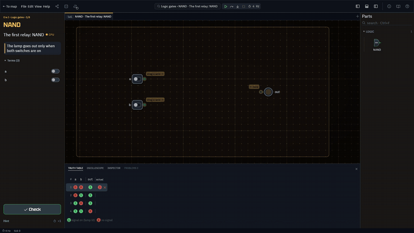Select the Truth Table tab
414x233 pixels.
pyautogui.click(x=76, y=168)
